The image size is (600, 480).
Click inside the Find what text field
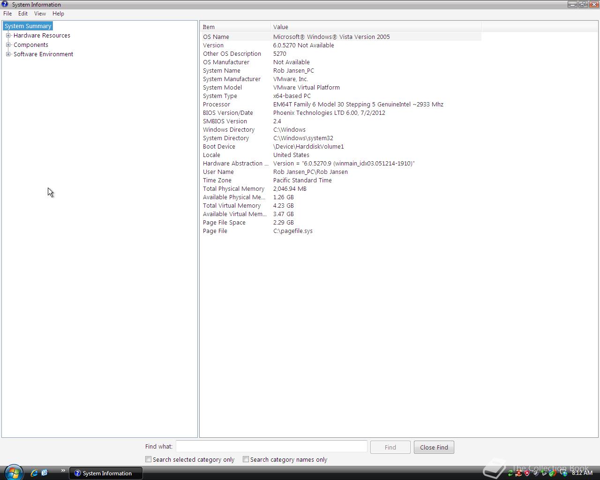tap(271, 447)
